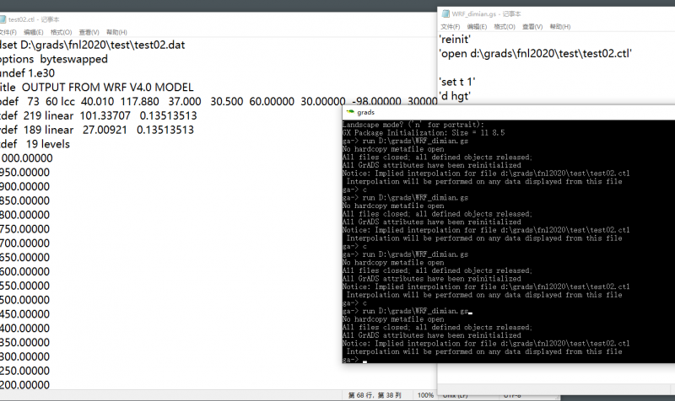Click the grads console title bar
Screen dimensions: 675x401
pos(506,111)
